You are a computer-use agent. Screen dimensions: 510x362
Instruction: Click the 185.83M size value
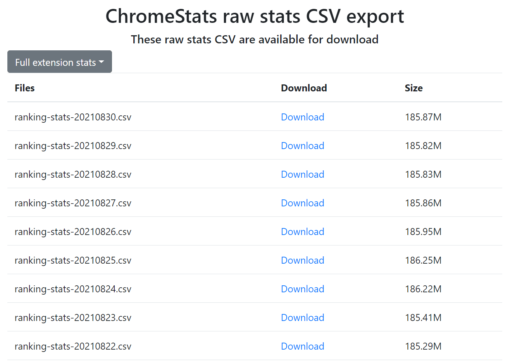click(423, 174)
